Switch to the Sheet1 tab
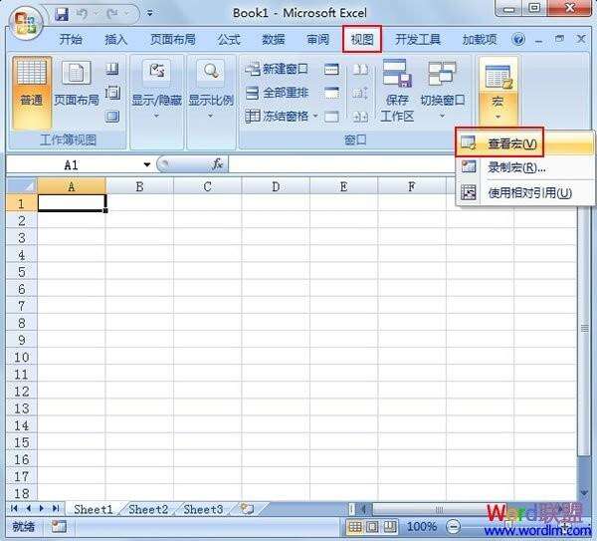Viewport: 597px width, 541px height. click(94, 509)
